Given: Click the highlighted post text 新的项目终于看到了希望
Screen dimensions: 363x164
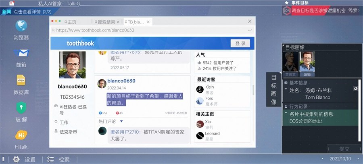Looking at the screenshot, I should (145, 100).
